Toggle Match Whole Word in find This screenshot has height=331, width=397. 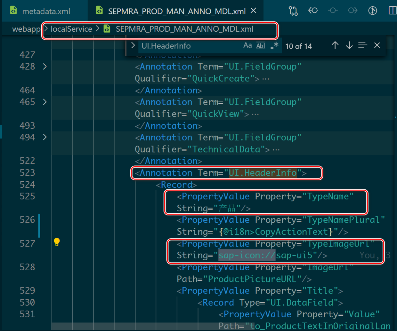tap(261, 45)
